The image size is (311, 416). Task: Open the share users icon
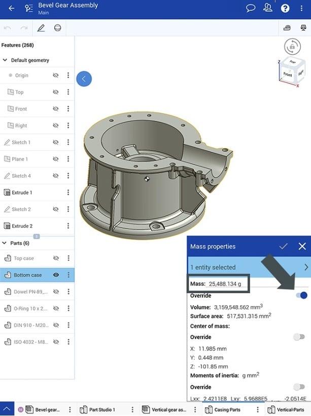coord(268,8)
